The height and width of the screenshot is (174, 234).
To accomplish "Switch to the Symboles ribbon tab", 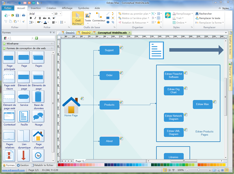I will click(x=83, y=8).
